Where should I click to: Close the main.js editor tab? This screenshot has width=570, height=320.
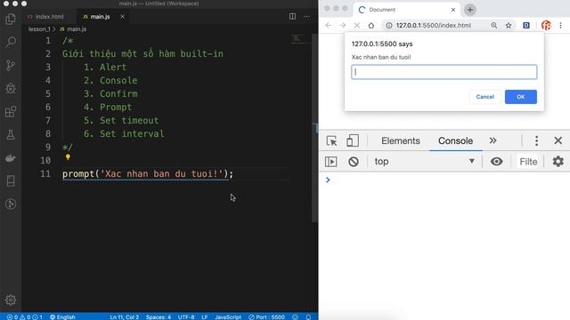(123, 16)
